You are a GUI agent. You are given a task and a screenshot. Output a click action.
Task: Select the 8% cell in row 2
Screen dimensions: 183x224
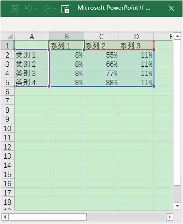(67, 55)
